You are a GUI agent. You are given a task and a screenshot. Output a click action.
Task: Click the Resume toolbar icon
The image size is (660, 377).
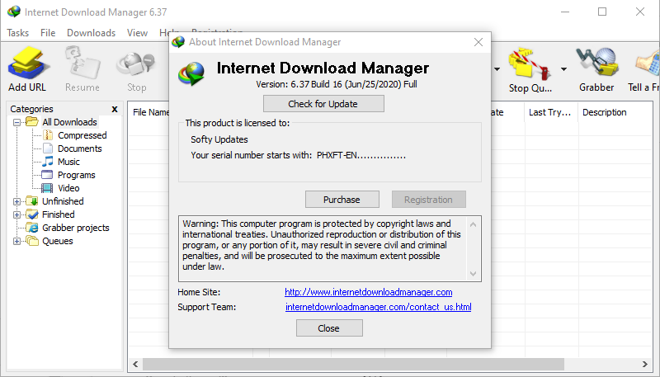coord(82,64)
